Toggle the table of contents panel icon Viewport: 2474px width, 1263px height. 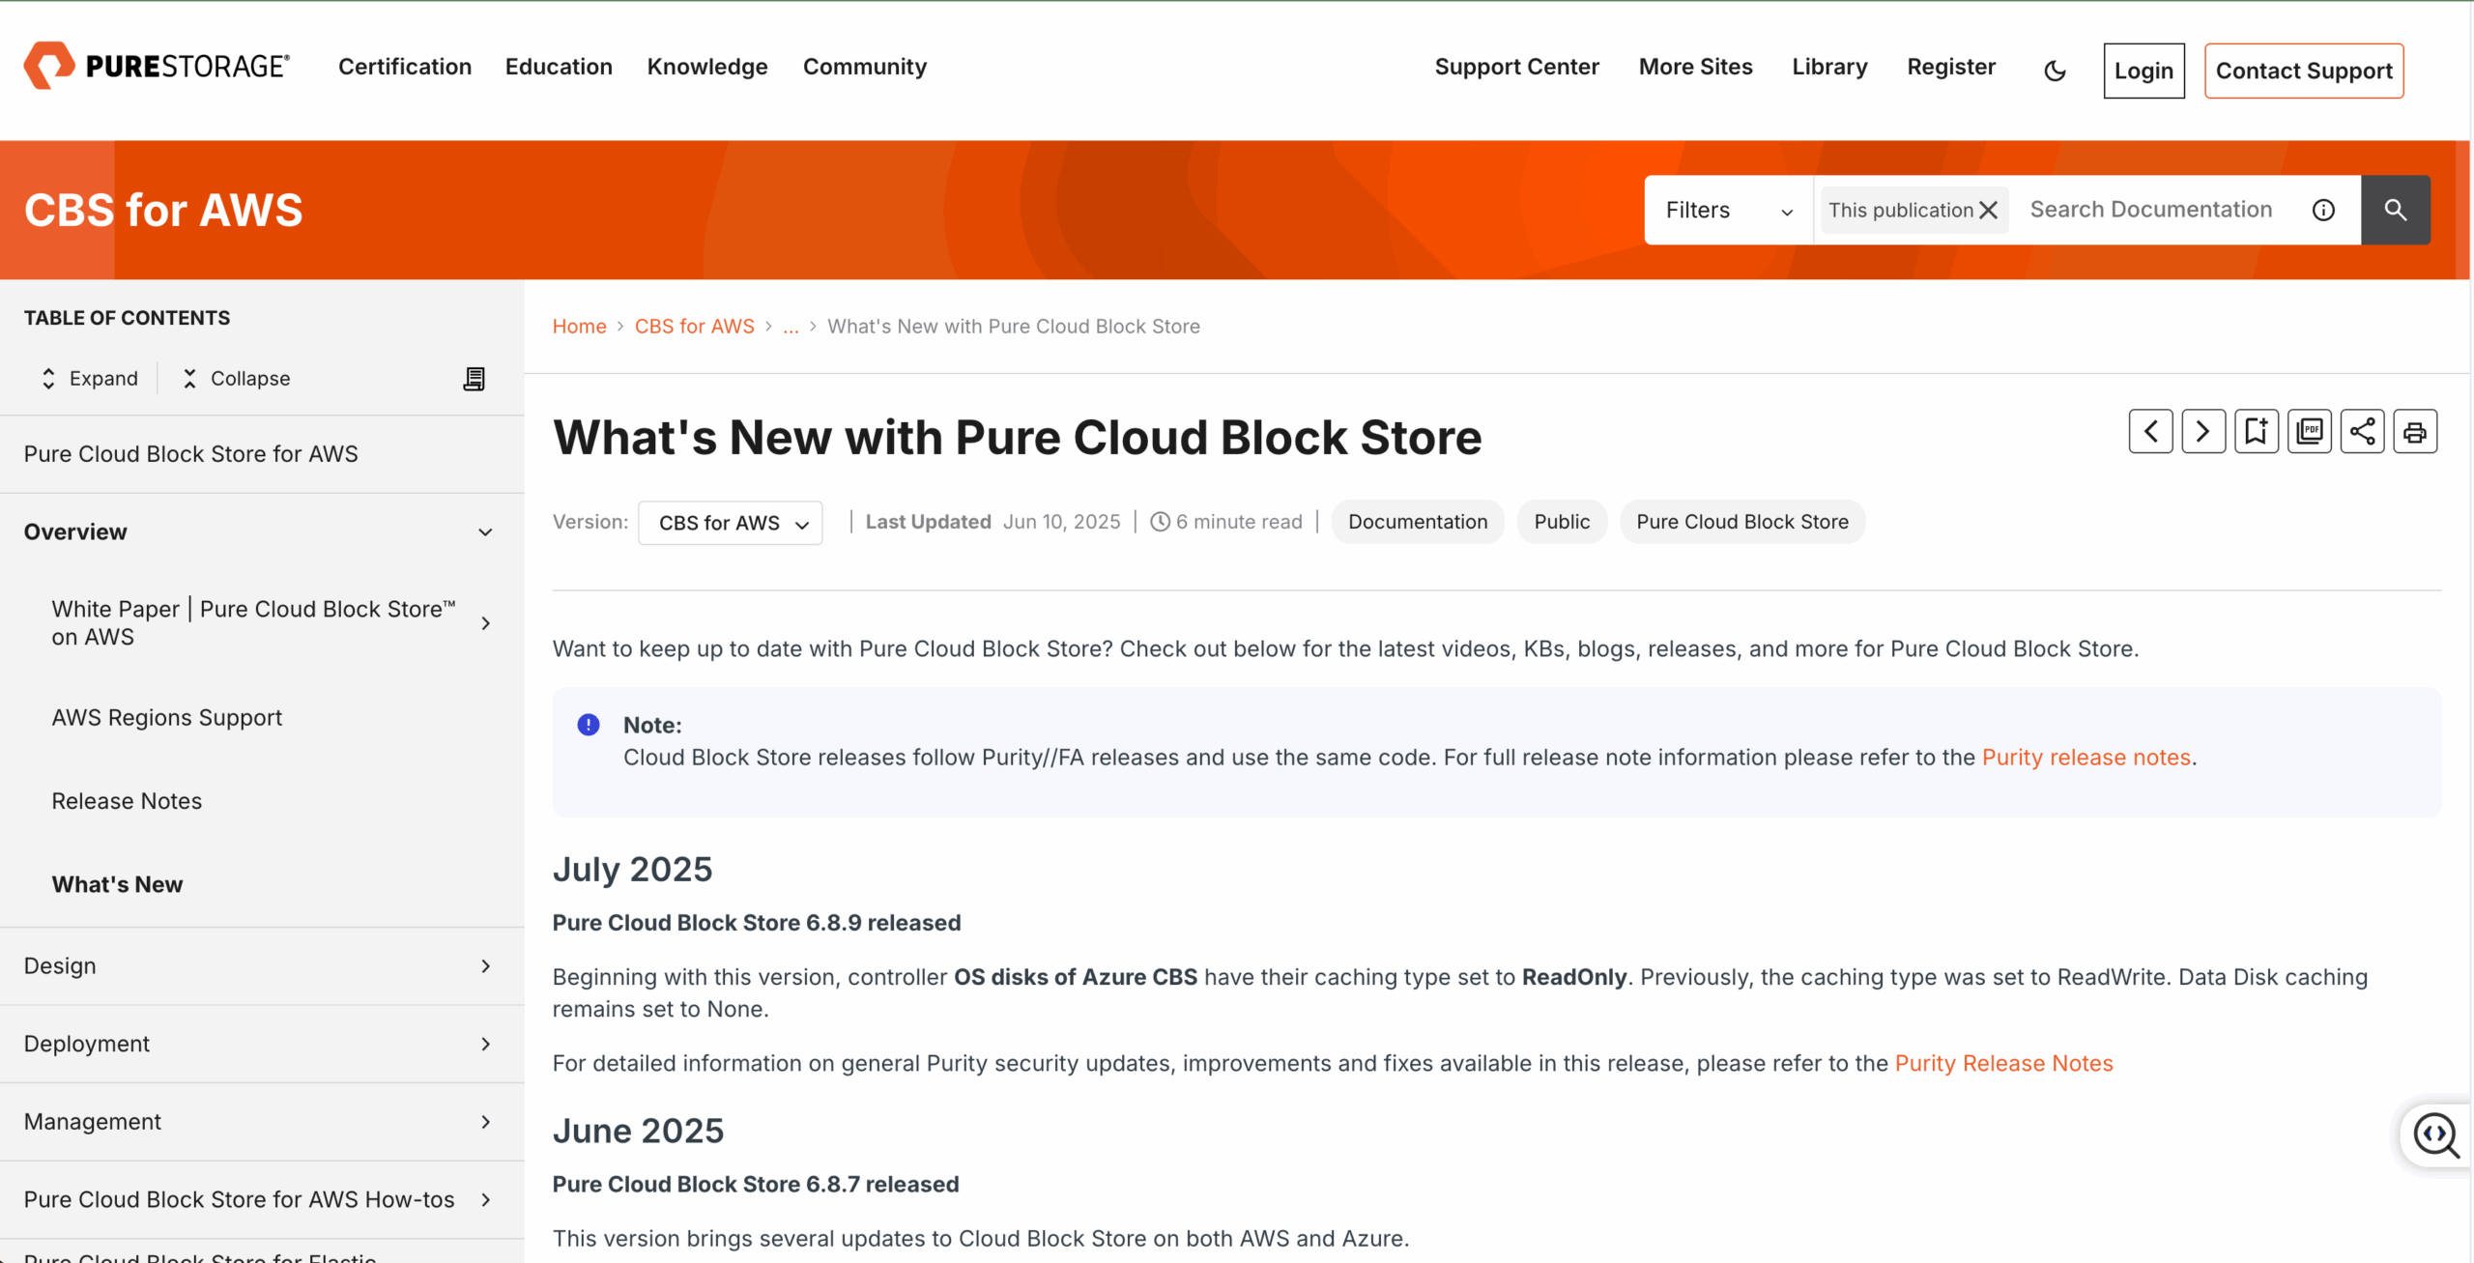(x=474, y=379)
